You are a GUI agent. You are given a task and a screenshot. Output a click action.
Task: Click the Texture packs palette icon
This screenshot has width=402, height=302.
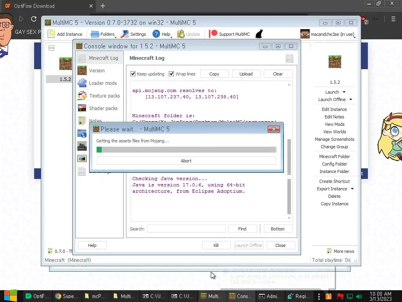tap(82, 96)
